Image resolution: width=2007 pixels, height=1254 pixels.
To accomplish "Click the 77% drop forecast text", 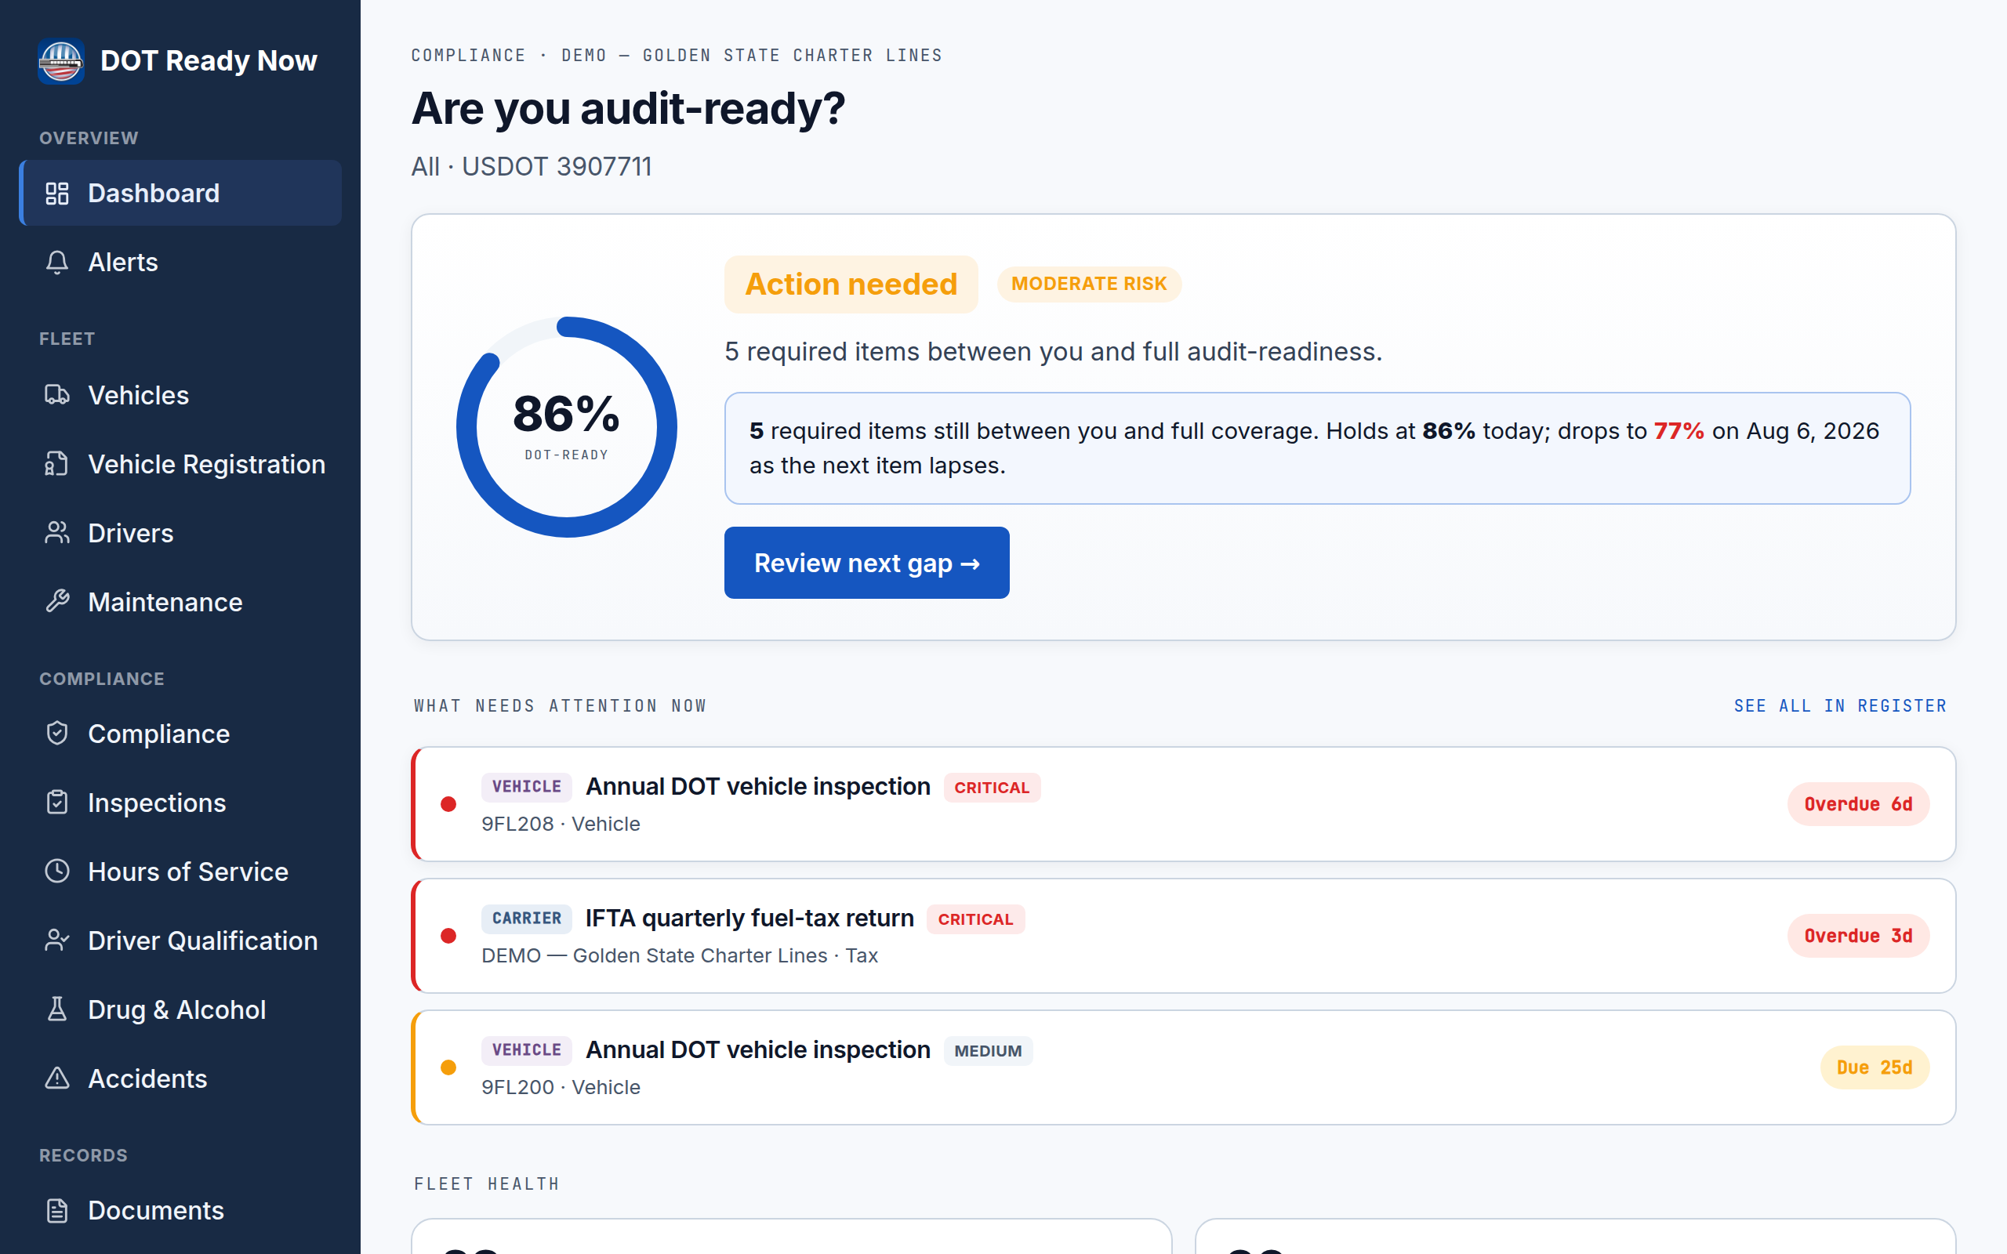I will 1679,431.
